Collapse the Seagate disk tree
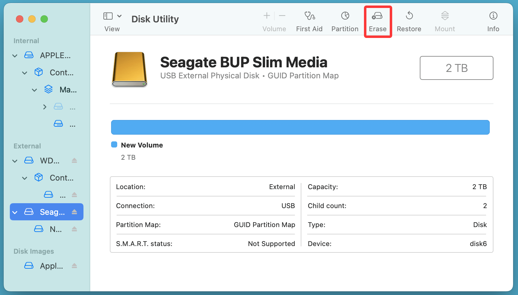 (15, 212)
